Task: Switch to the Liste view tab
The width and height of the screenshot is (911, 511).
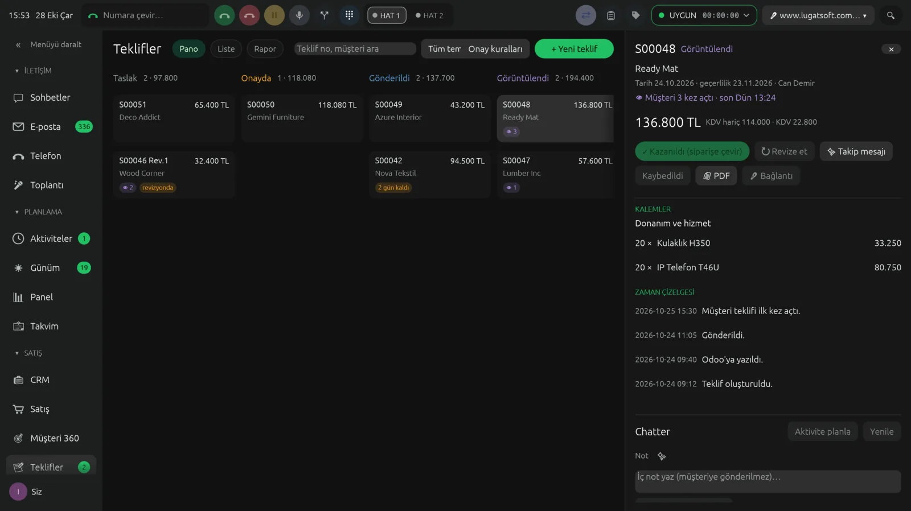Action: point(226,49)
